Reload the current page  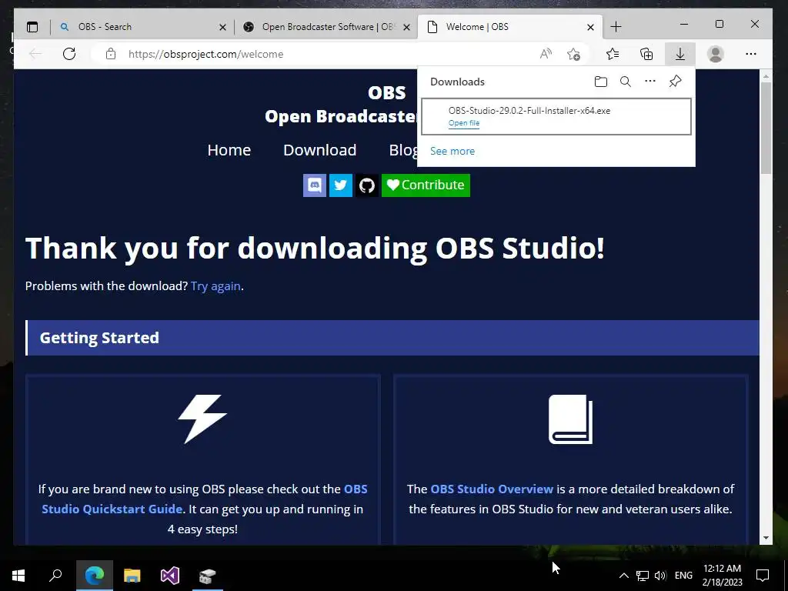coord(68,54)
